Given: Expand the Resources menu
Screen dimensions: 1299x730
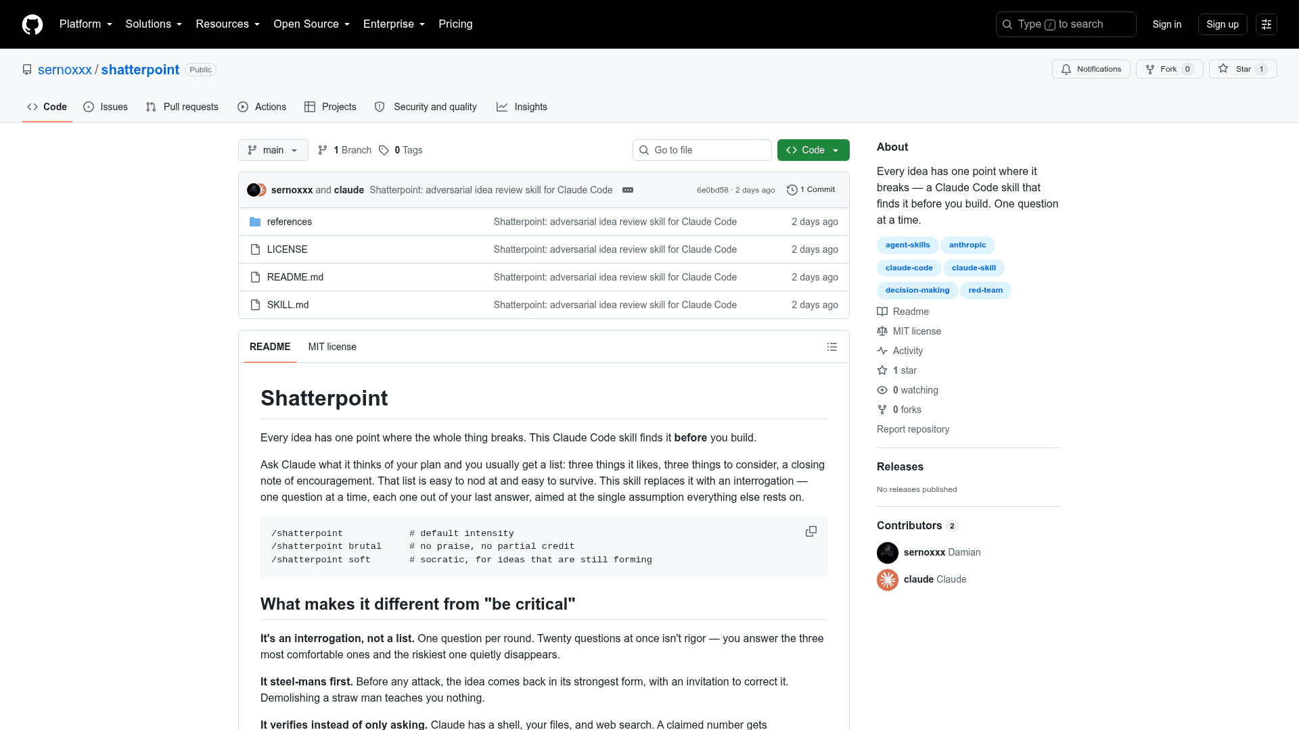Looking at the screenshot, I should pyautogui.click(x=228, y=24).
